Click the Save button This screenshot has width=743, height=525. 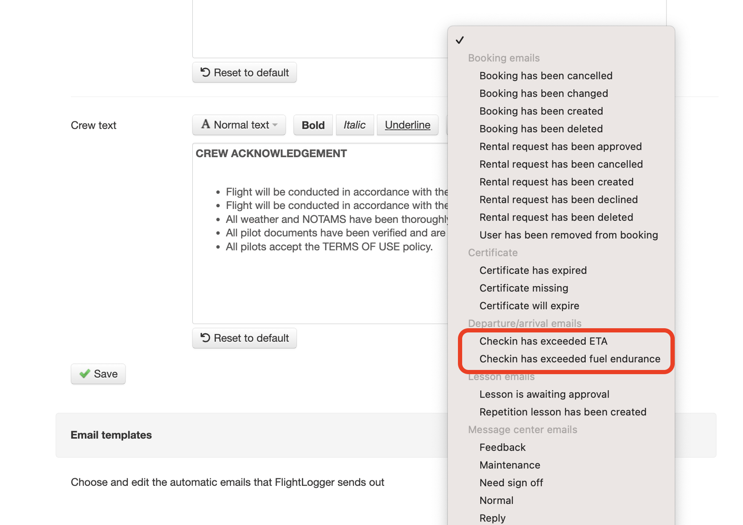pyautogui.click(x=98, y=374)
